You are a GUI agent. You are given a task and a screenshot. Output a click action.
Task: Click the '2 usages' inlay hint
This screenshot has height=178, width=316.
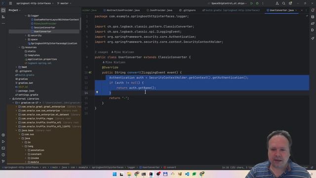coord(101,52)
